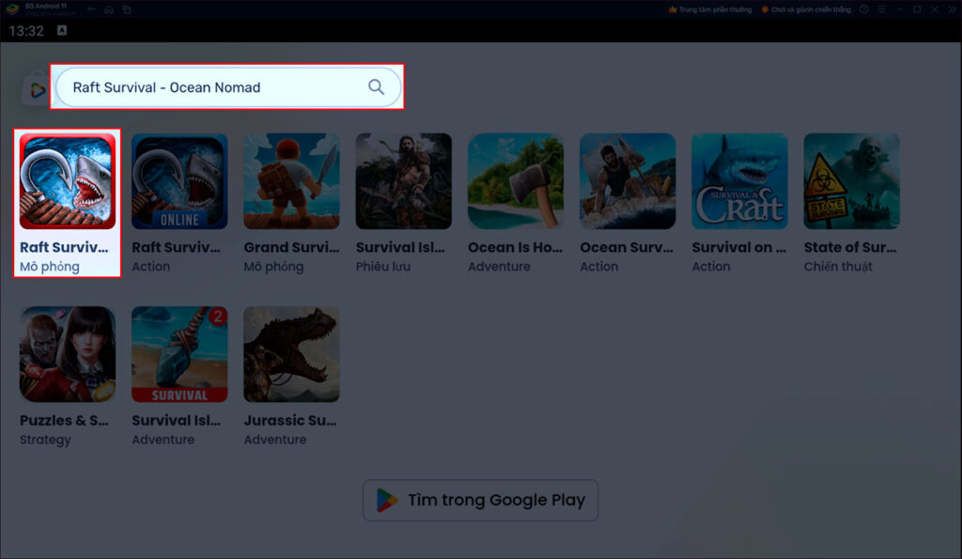Launch the Ocean Is Home game
This screenshot has width=962, height=559.
click(515, 180)
